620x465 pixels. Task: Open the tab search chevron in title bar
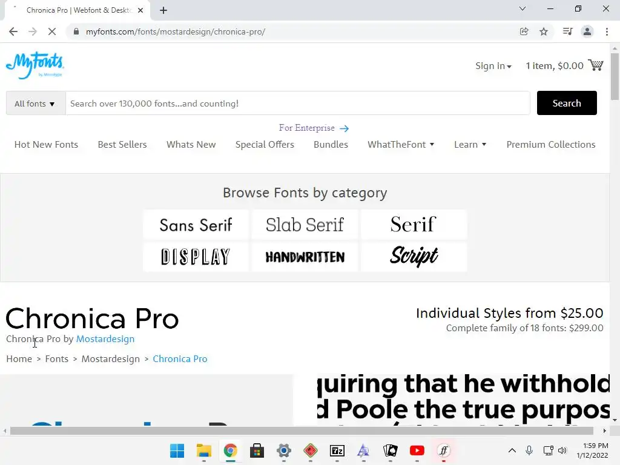click(x=523, y=8)
